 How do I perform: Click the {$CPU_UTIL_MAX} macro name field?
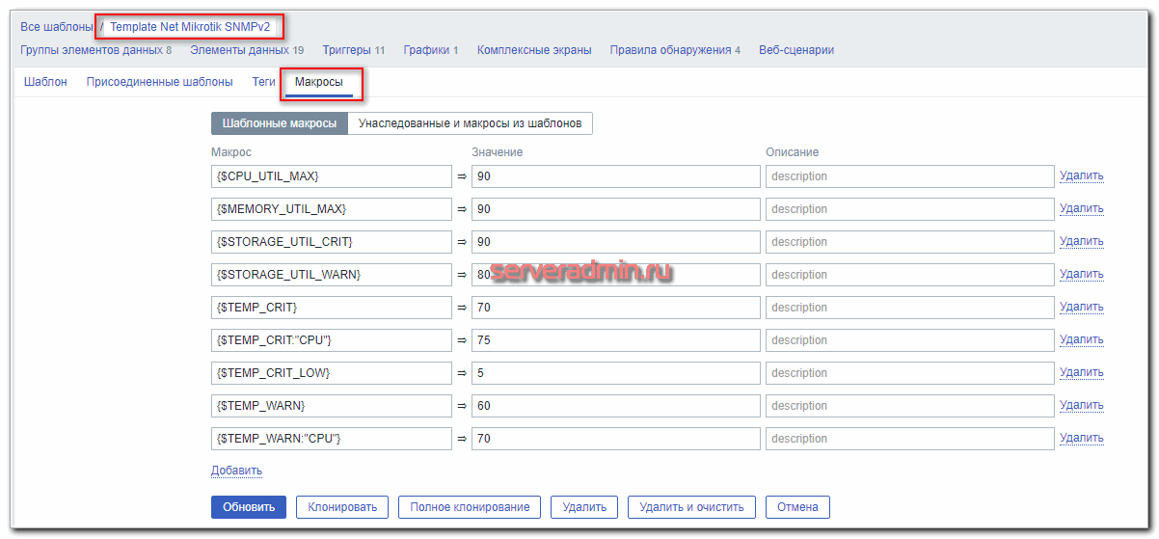tap(331, 176)
